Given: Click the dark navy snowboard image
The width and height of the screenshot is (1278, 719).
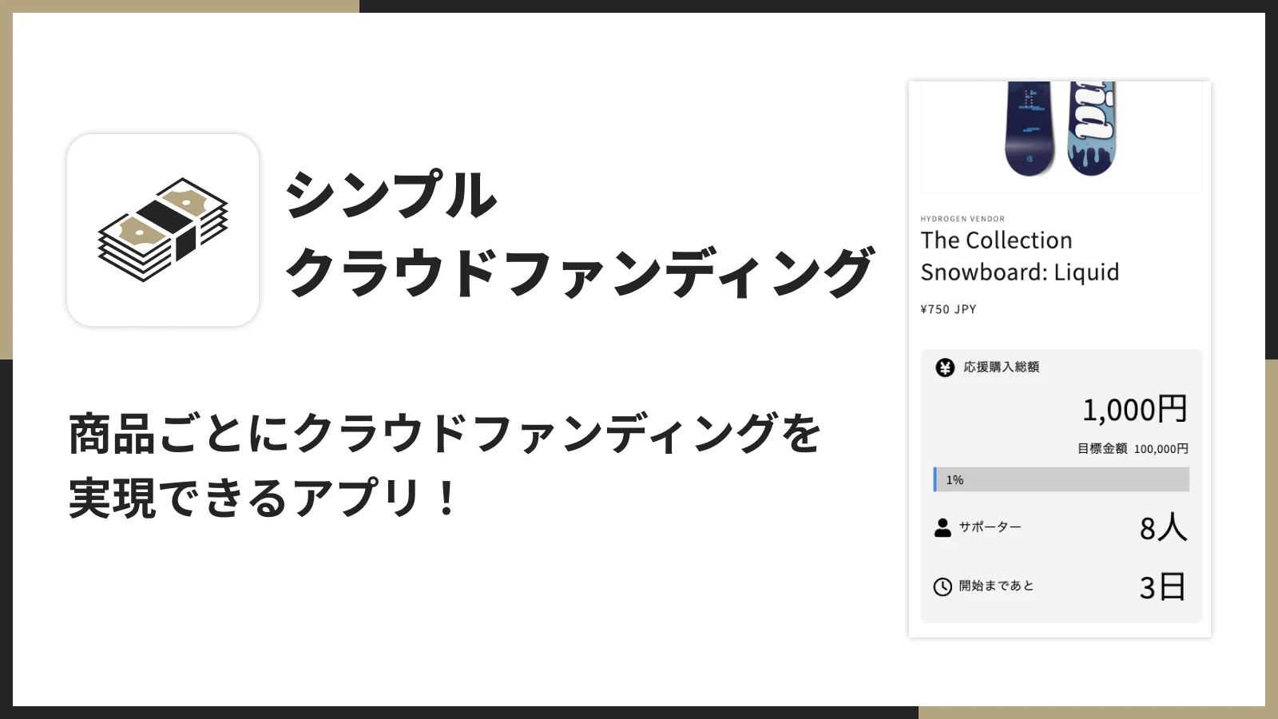Looking at the screenshot, I should [x=1029, y=128].
